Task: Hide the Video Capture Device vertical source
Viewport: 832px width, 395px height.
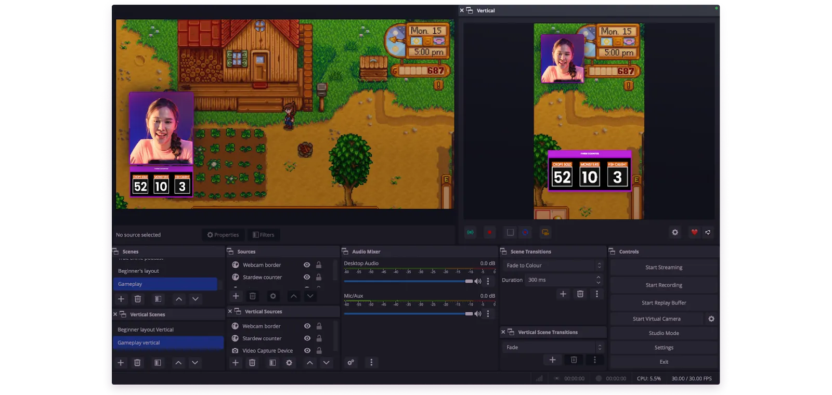Action: point(307,351)
